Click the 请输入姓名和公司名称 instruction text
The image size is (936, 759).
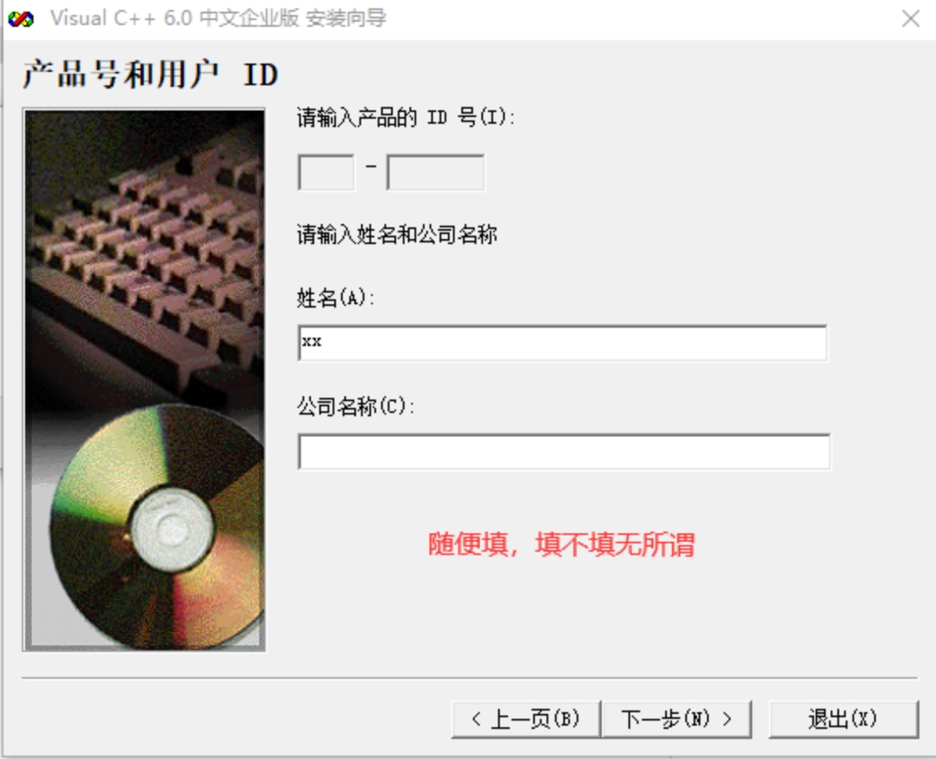(x=397, y=235)
